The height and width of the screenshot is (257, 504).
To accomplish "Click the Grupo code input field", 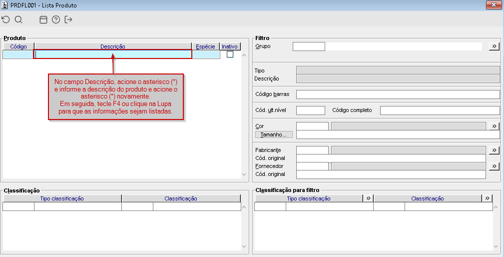I will [x=309, y=46].
